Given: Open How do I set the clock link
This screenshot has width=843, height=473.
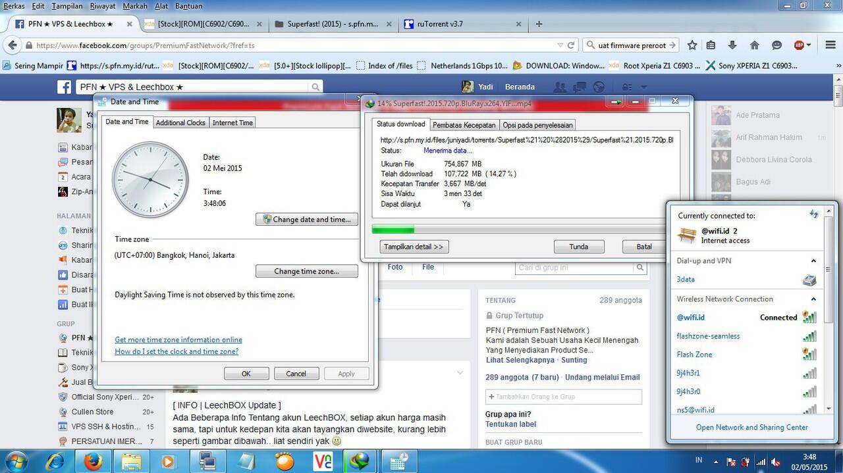Looking at the screenshot, I should (x=177, y=351).
